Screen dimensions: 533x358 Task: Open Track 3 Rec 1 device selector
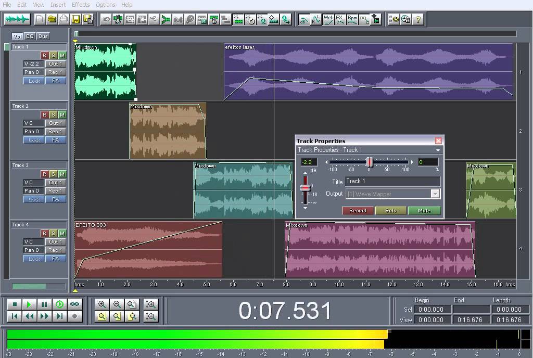55,191
